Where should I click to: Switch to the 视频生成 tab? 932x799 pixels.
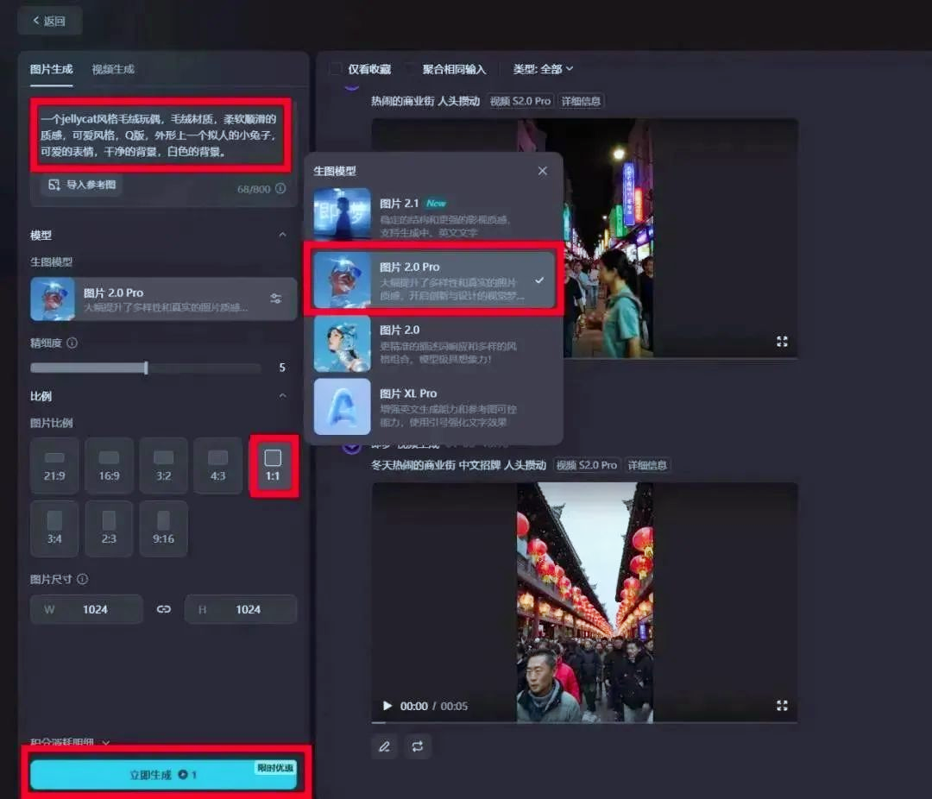[113, 69]
